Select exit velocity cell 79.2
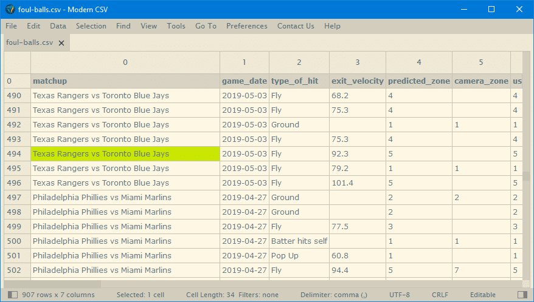This screenshot has width=534, height=302. point(358,169)
